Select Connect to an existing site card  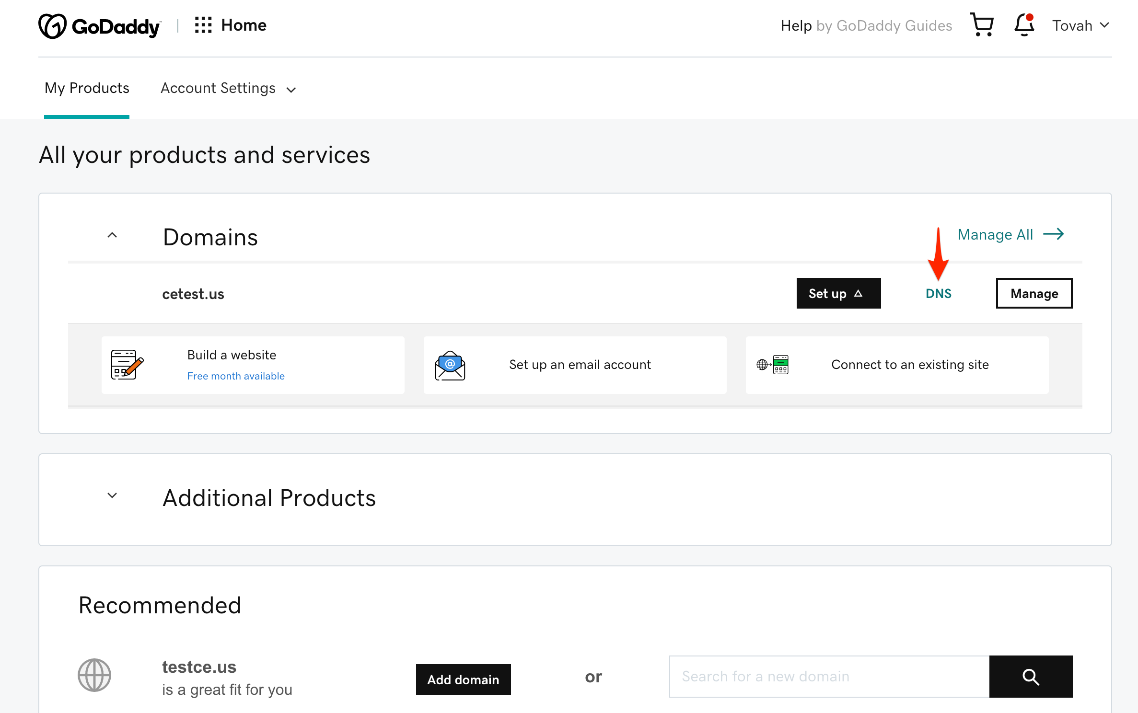coord(897,365)
